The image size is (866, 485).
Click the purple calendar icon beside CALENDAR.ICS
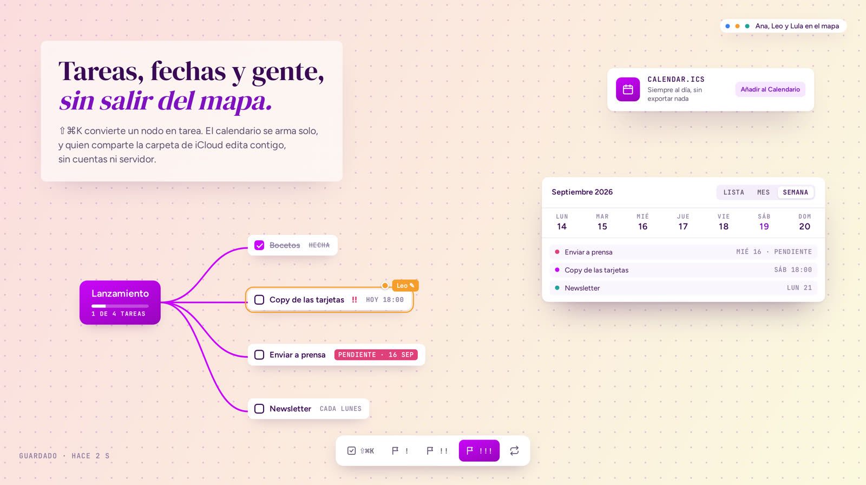click(x=628, y=90)
